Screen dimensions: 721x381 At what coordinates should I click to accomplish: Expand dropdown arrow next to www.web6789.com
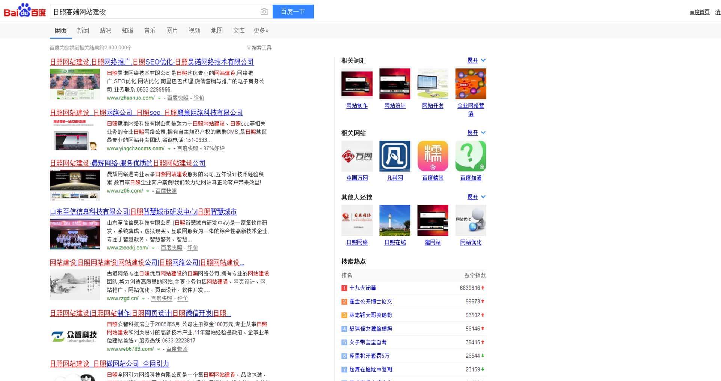(x=159, y=349)
